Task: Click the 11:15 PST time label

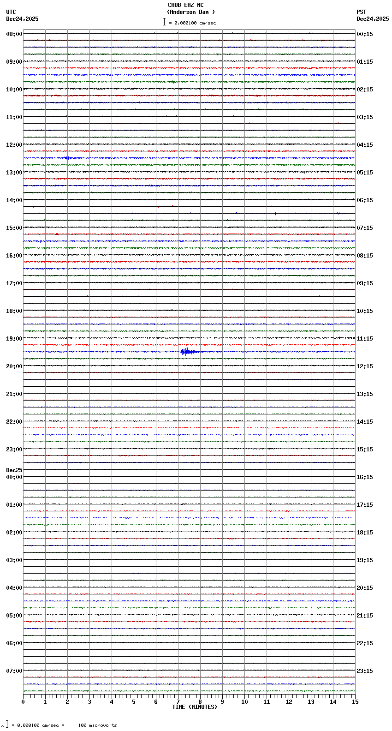Action: pos(365,339)
